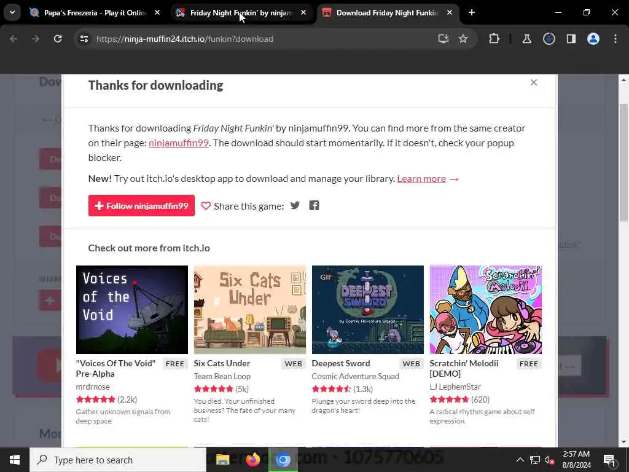Open the notification center icon
Viewport: 629px width, 472px height.
pyautogui.click(x=610, y=460)
